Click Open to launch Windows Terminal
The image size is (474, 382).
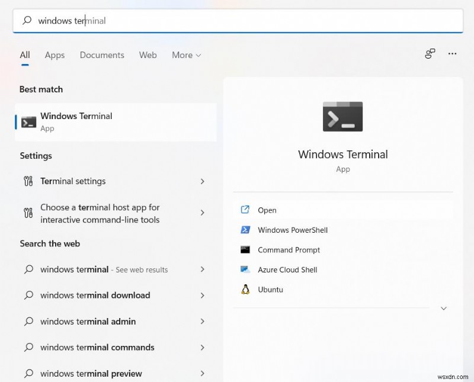(267, 210)
